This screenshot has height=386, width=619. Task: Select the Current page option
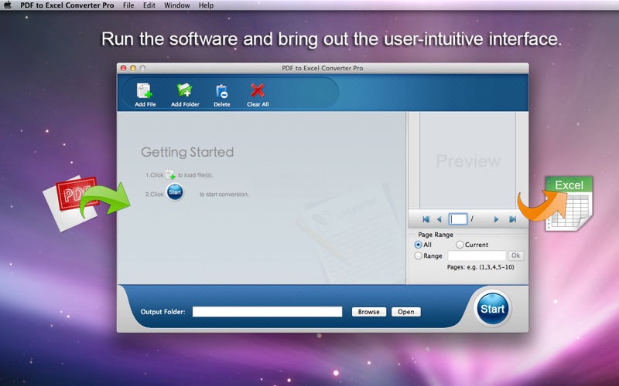coord(460,245)
